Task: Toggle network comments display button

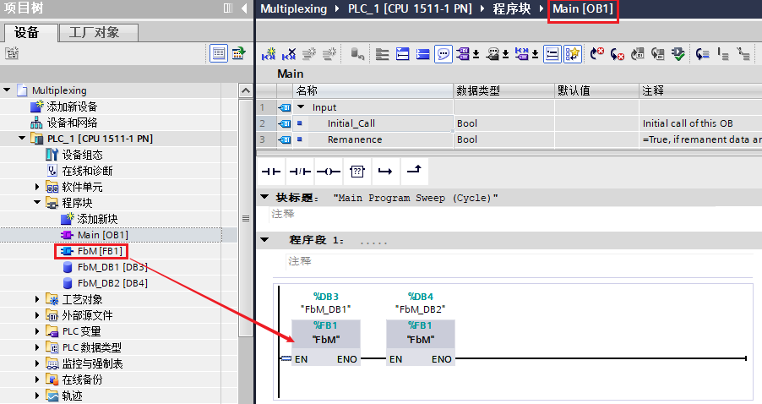Action: [444, 54]
